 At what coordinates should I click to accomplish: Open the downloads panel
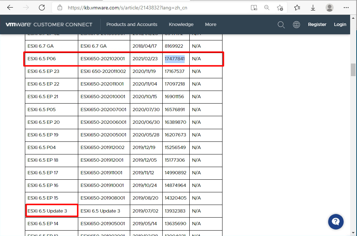coord(313,8)
